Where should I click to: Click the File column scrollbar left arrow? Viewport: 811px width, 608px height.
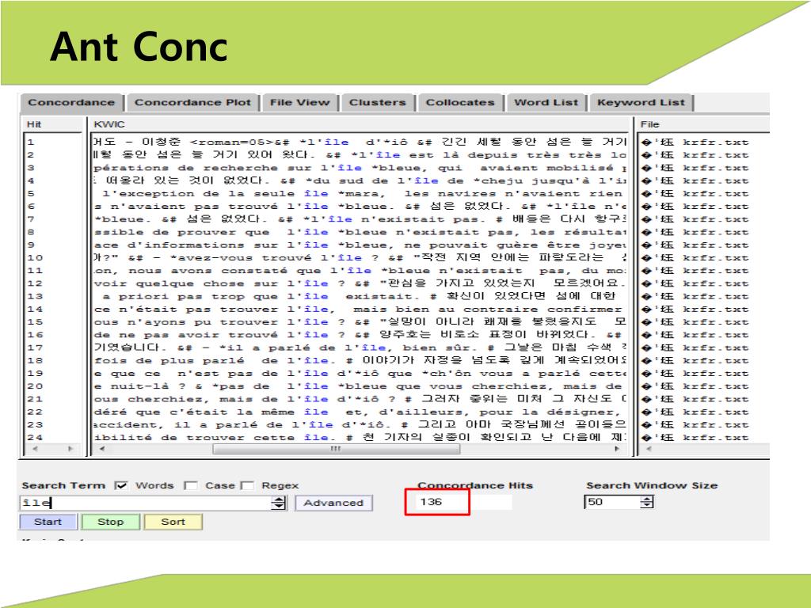(x=649, y=449)
